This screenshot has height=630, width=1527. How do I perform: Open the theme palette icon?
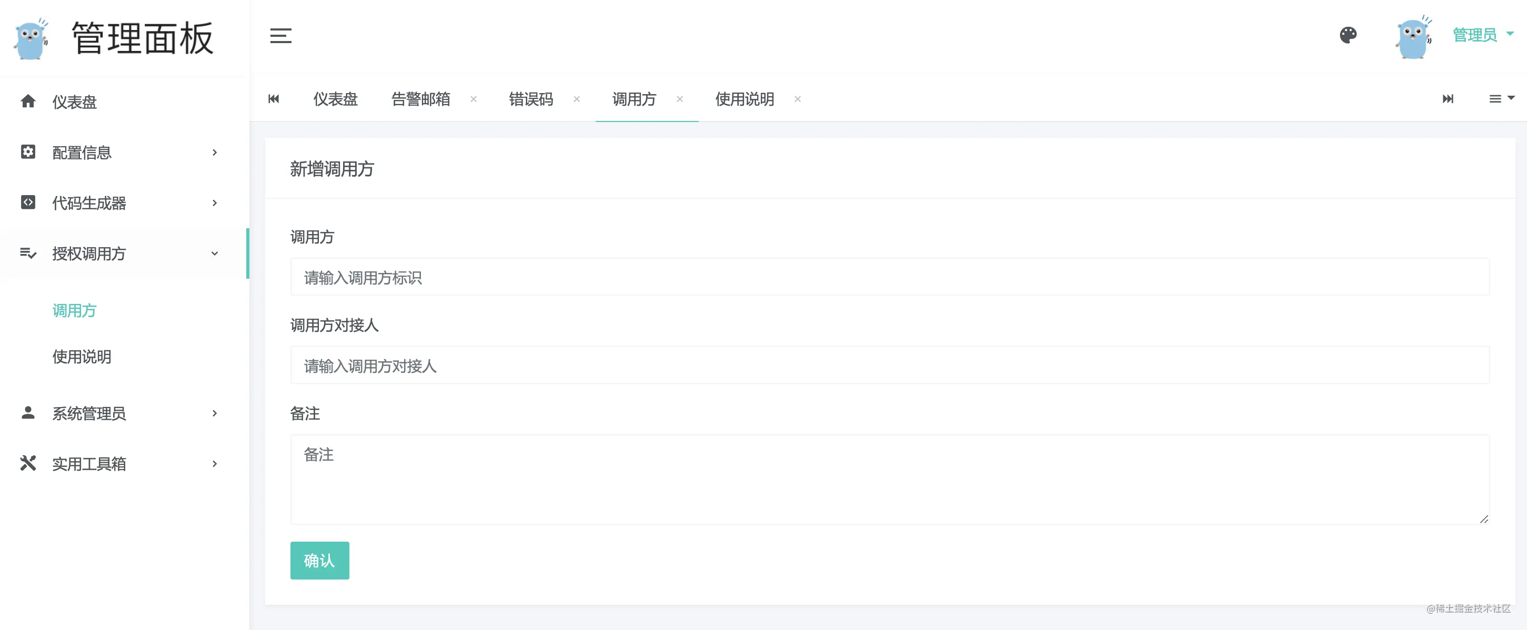tap(1348, 35)
